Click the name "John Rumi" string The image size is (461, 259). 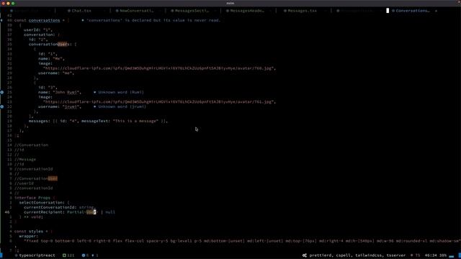67,92
